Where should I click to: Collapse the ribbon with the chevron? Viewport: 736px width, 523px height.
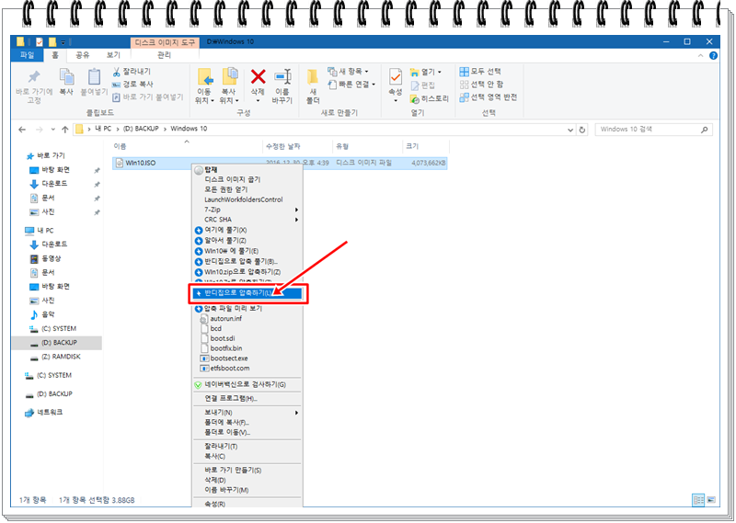[700, 55]
